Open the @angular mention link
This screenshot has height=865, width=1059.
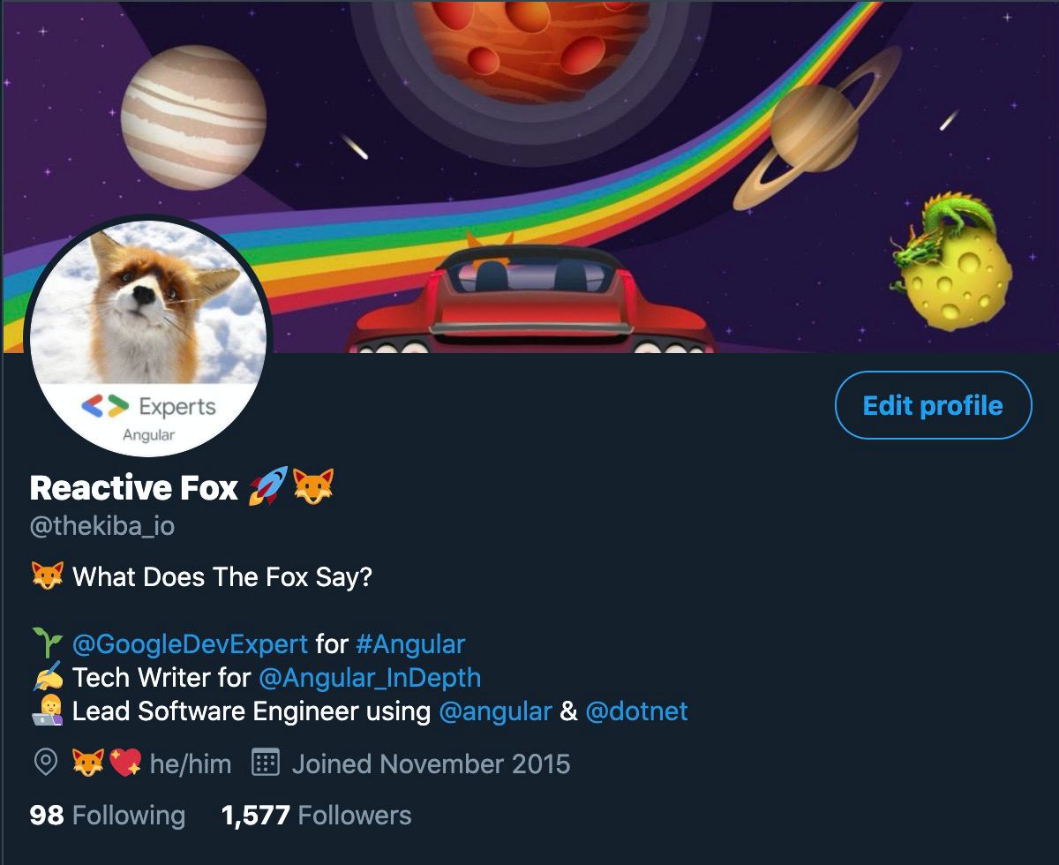point(495,711)
